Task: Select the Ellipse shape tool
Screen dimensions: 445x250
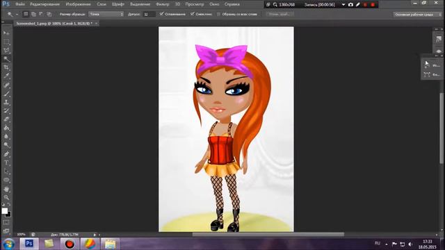Action: [x=6, y=180]
